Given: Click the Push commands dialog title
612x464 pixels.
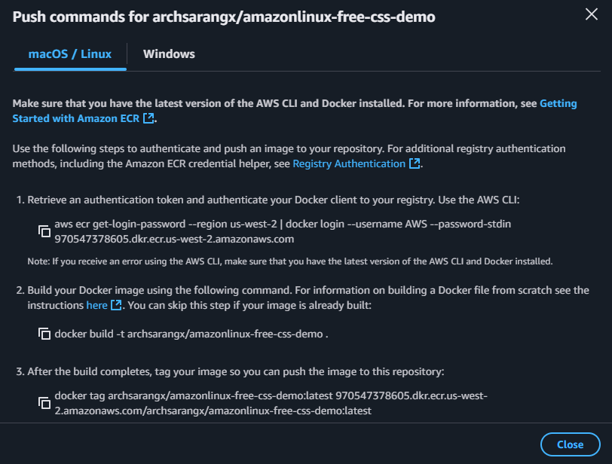Looking at the screenshot, I should 224,17.
